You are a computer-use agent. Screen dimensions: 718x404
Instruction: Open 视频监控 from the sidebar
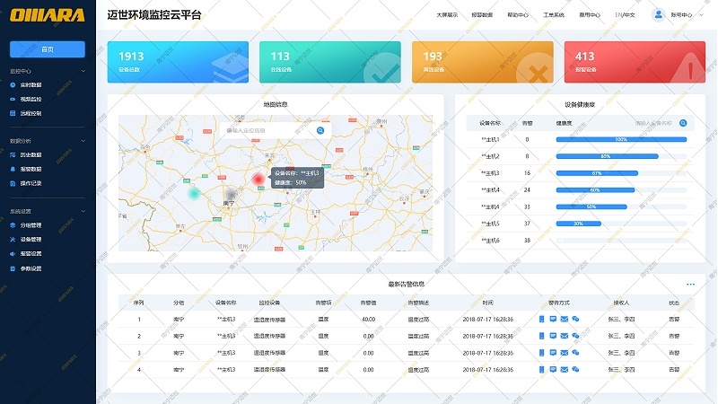click(x=31, y=99)
